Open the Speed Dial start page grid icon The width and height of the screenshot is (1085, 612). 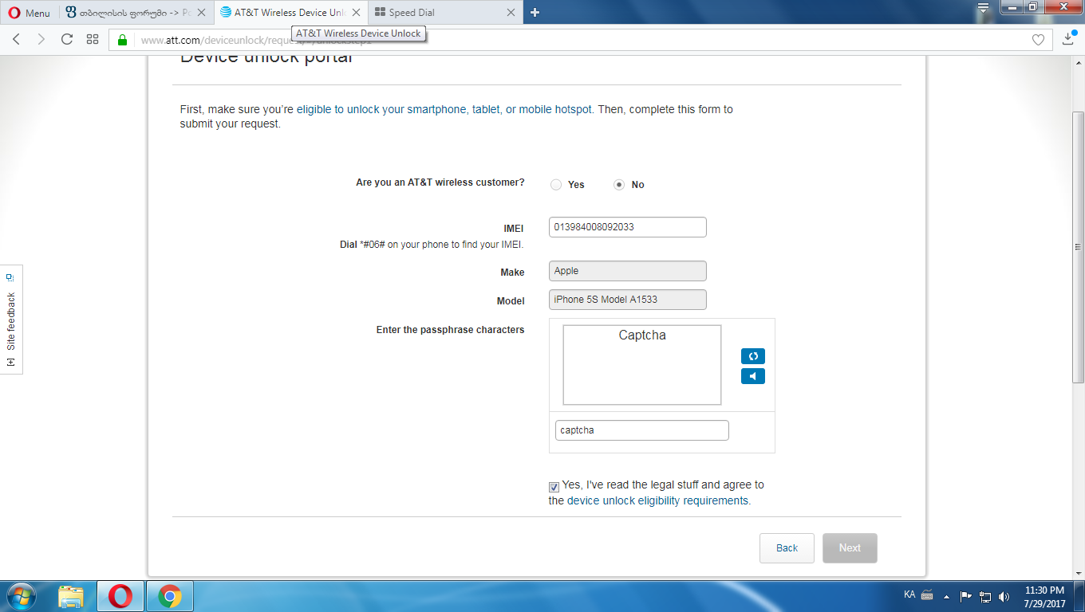point(93,39)
